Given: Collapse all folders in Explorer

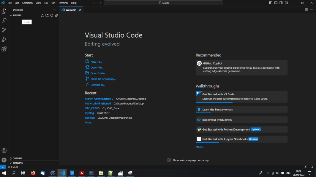Looking at the screenshot, I should click(57, 15).
